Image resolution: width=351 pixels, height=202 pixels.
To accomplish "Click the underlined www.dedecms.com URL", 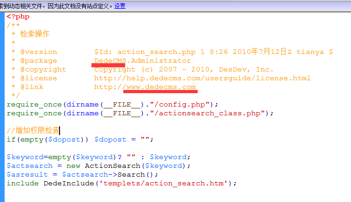I will click(161, 87).
